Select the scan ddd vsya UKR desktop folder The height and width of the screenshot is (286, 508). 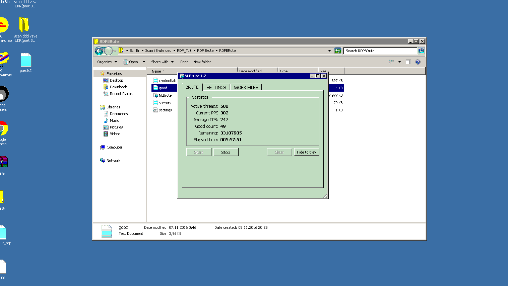pos(25,30)
